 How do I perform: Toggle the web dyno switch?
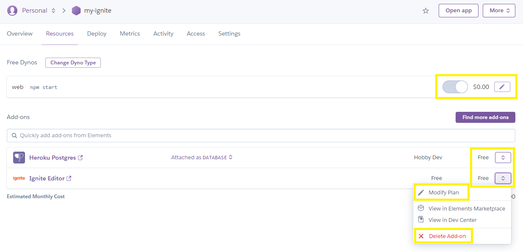(455, 87)
